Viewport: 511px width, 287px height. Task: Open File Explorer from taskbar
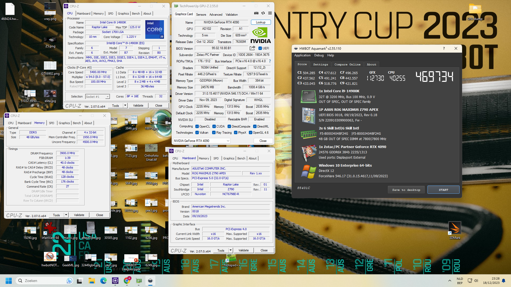(x=92, y=281)
